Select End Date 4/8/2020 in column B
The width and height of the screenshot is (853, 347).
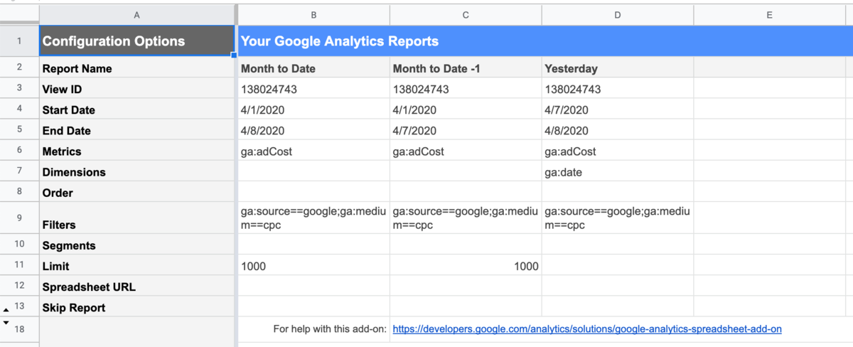tap(313, 130)
